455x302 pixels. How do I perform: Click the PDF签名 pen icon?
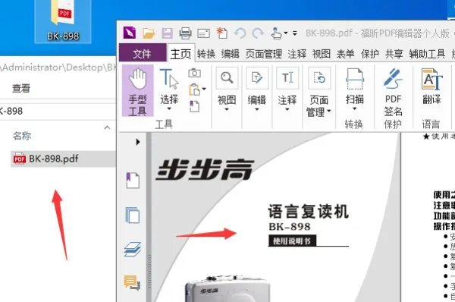pos(393,79)
